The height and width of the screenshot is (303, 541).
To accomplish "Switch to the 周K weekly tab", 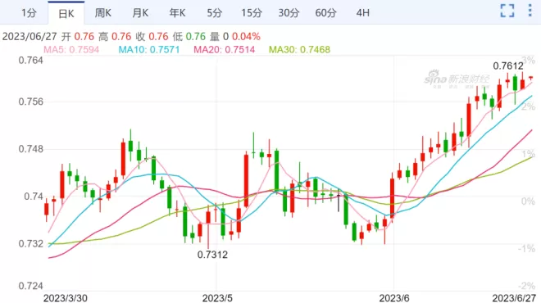I will [x=103, y=13].
